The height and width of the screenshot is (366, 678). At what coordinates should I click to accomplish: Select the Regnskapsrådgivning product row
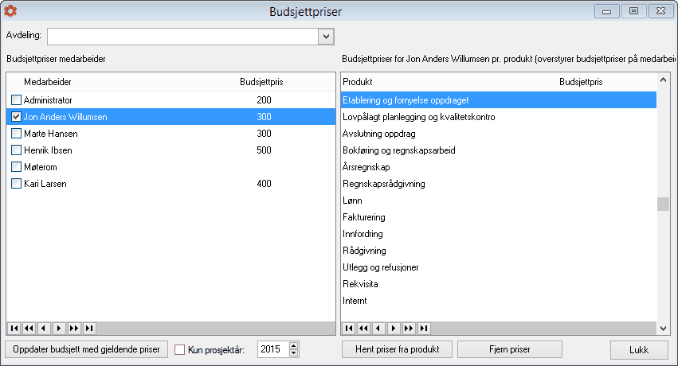coord(499,184)
